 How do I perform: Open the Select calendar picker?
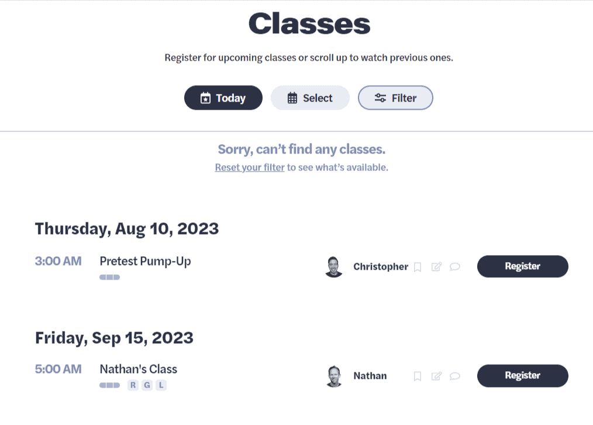(310, 97)
